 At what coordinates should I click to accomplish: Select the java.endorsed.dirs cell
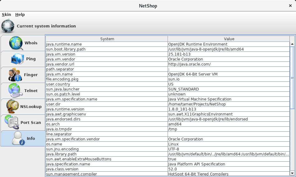point(107,119)
